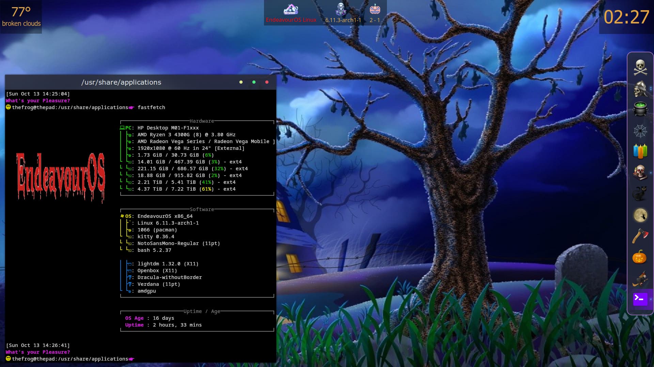Click the 'OS Age : 16 days' line

tap(150, 318)
